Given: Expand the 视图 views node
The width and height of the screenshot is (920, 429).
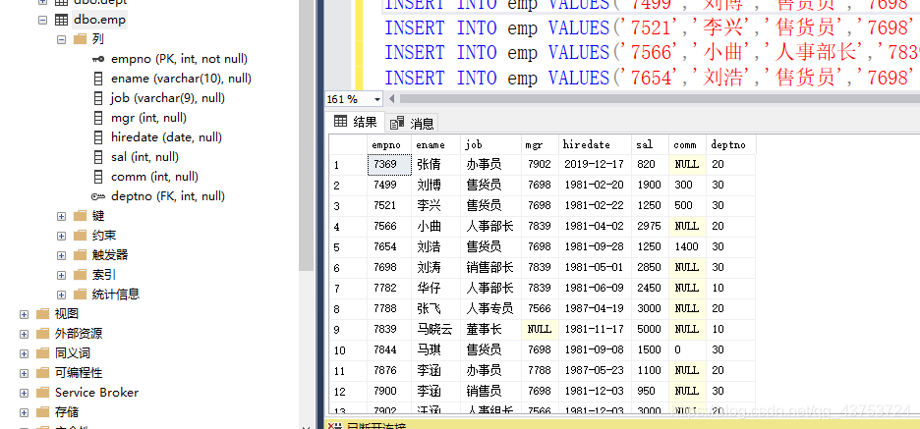Looking at the screenshot, I should click(x=24, y=314).
